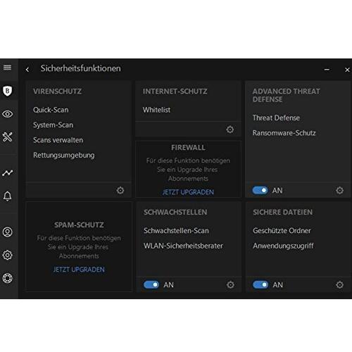Open the activity graph icon

[x=8, y=173]
